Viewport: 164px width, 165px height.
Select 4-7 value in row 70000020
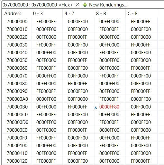pyautogui.click(x=77, y=37)
